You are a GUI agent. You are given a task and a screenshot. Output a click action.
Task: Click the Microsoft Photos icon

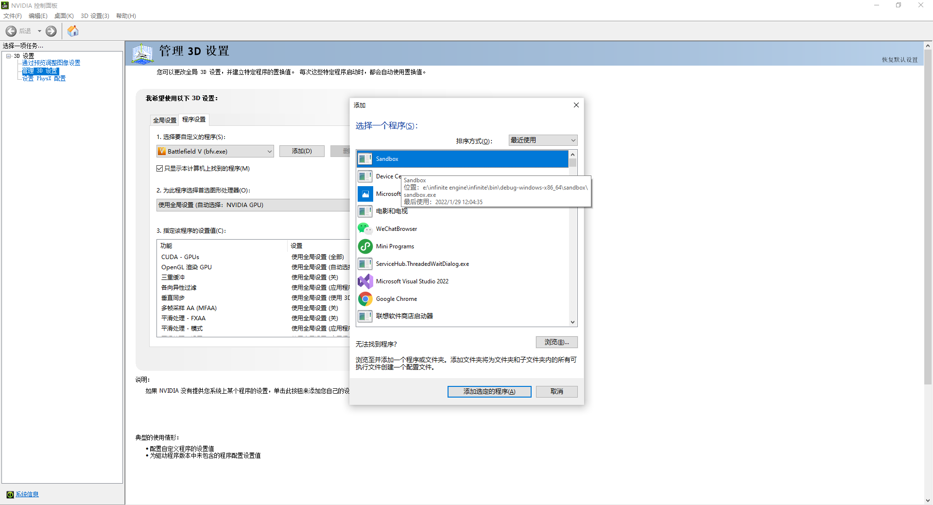pos(365,194)
